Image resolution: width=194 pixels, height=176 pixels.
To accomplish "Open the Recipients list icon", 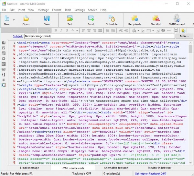I will coord(135,18).
